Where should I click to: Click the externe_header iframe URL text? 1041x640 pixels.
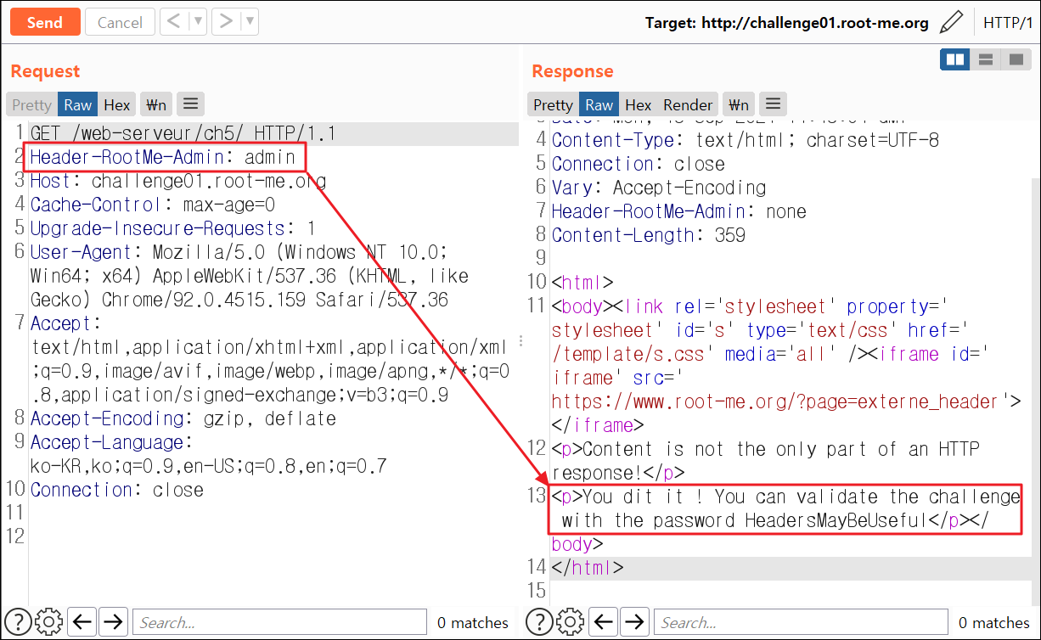pos(776,401)
